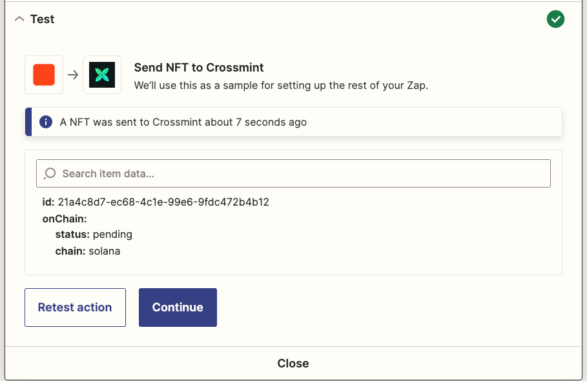Click the Test section heading
Image resolution: width=587 pixels, height=381 pixels.
43,19
